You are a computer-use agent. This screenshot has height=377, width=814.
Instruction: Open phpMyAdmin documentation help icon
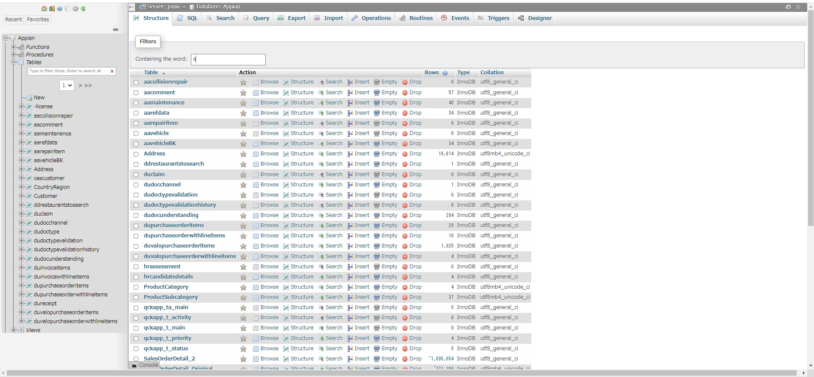click(59, 8)
